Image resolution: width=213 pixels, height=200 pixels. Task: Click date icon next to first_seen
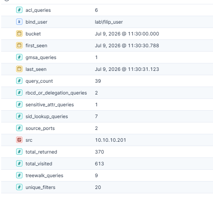19,45
